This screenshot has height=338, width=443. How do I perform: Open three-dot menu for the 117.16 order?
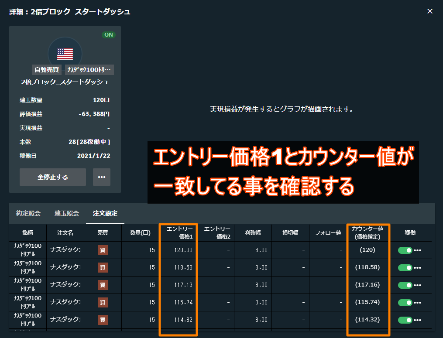tap(418, 285)
